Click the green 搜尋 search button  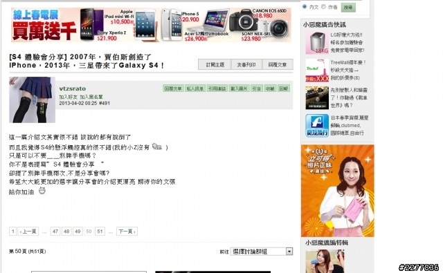click(348, 8)
